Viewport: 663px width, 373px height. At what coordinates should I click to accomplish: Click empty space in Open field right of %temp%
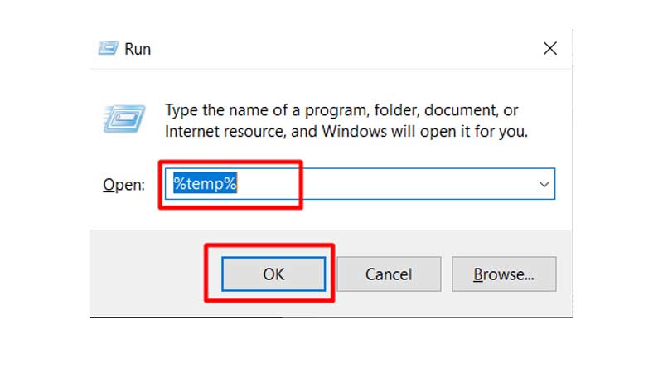398,184
